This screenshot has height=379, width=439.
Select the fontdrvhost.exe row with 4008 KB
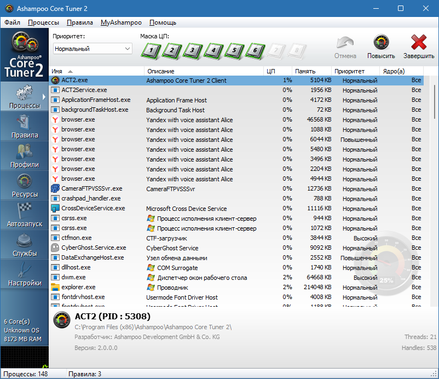[236, 297]
